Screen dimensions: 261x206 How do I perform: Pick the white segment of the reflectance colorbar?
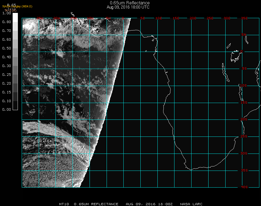point(15,18)
